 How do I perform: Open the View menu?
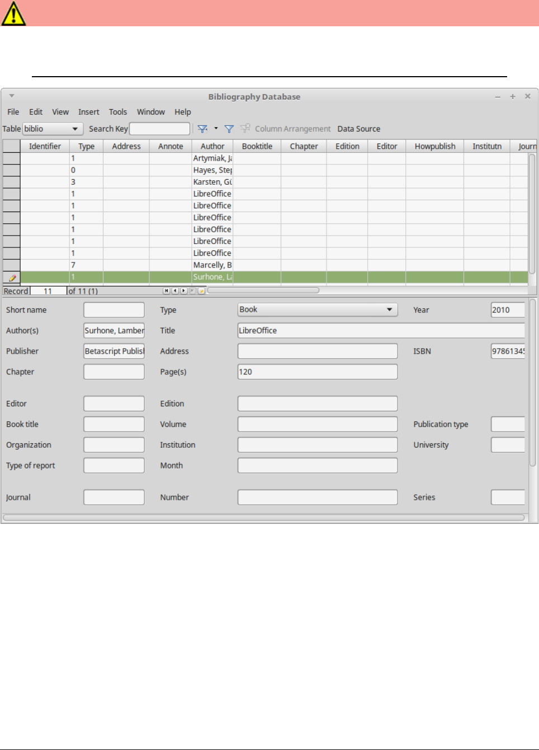(60, 112)
